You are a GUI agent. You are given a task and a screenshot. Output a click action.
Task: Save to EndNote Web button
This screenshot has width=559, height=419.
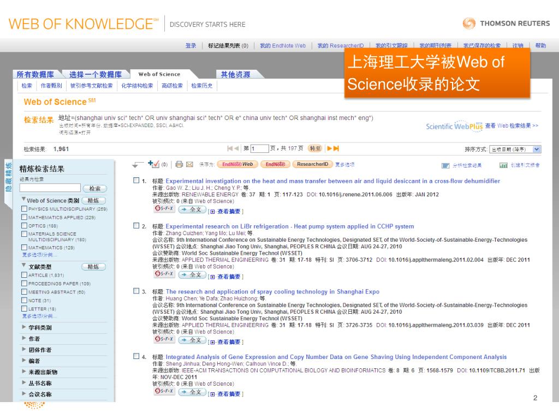(x=237, y=164)
